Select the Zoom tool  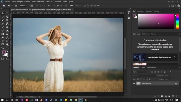click(3, 48)
